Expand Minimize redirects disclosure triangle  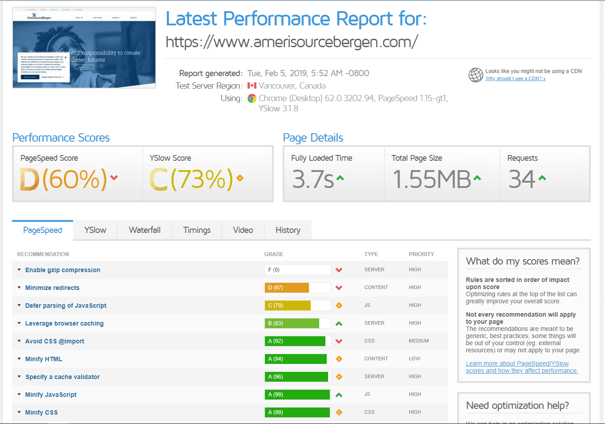click(x=19, y=287)
